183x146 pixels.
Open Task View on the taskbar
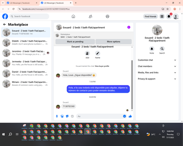[x=17, y=134]
